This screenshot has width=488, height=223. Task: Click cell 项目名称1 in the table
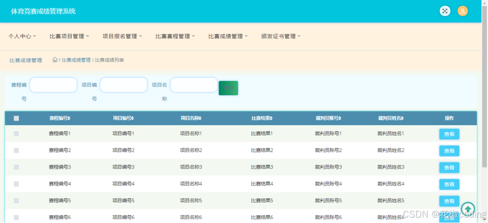click(191, 134)
